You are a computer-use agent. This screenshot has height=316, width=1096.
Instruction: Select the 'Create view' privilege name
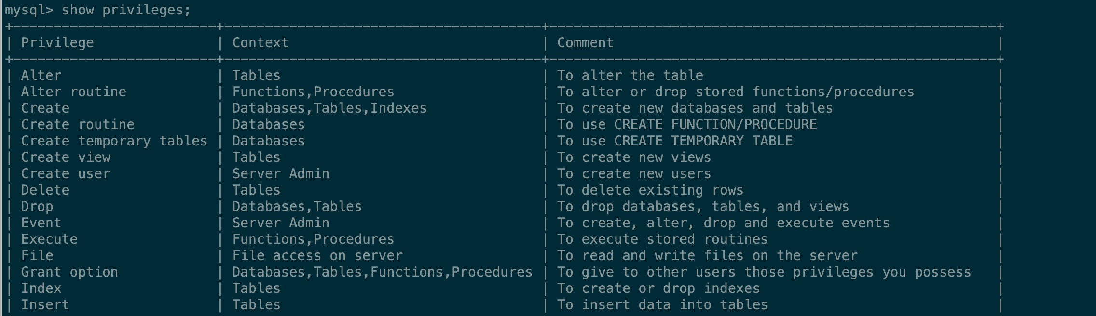66,158
